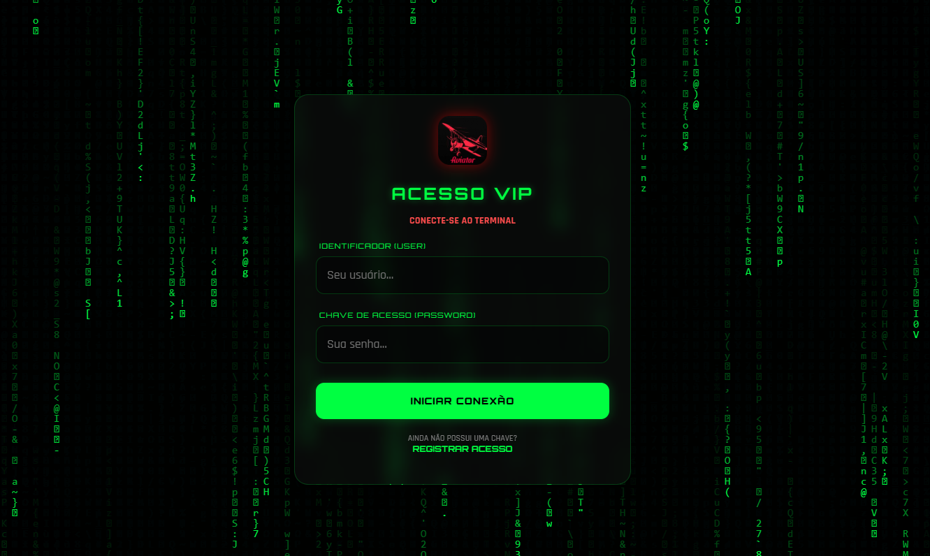Click the AINDA NÃO POSSUI UMA CHAVE? text
The height and width of the screenshot is (556, 930).
tap(463, 438)
